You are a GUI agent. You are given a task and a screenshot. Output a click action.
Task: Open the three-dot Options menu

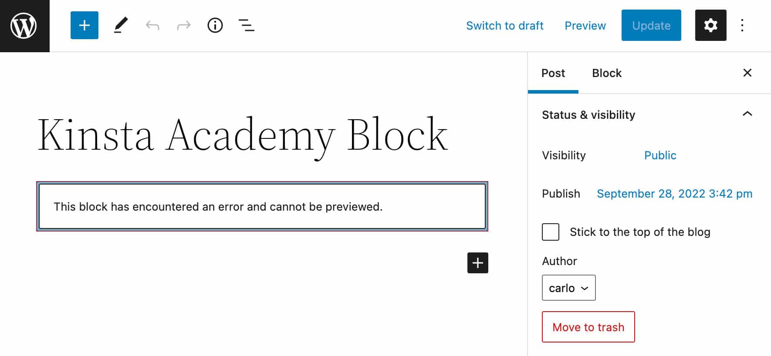click(x=742, y=25)
